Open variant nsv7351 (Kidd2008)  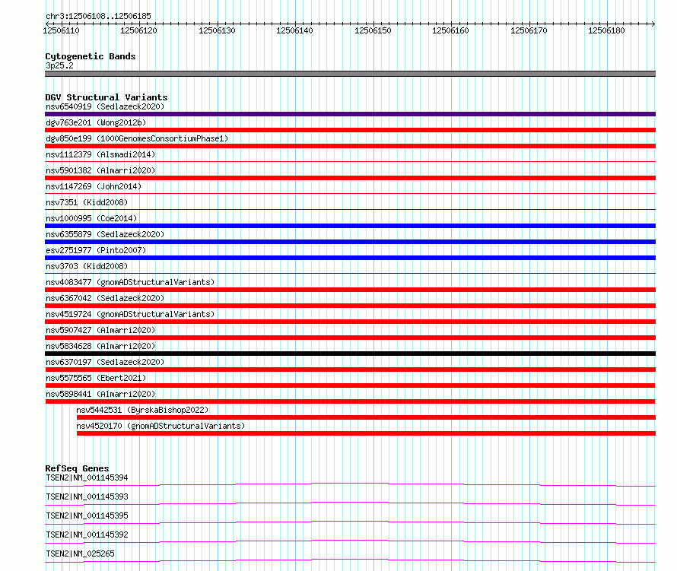click(x=87, y=202)
